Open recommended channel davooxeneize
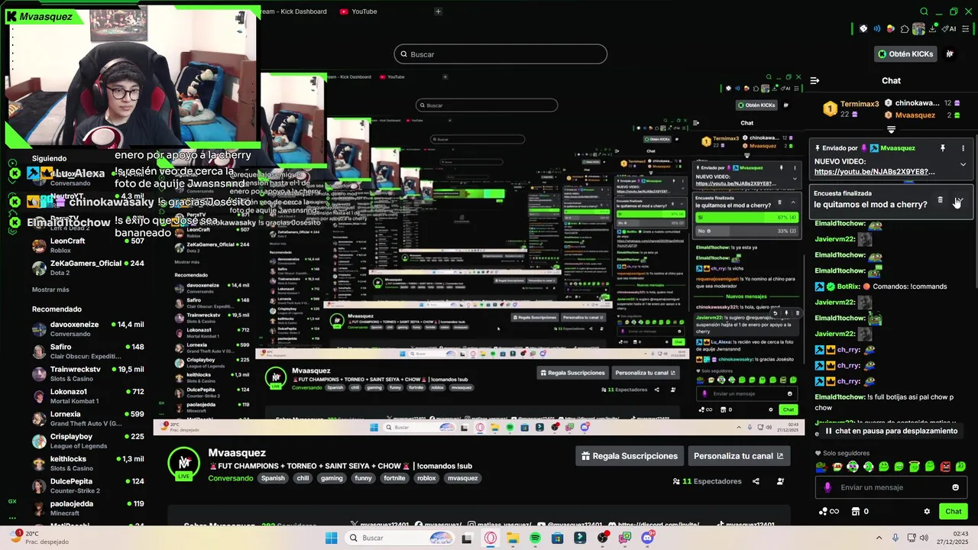Viewport: 978px width, 550px height. tap(88, 329)
